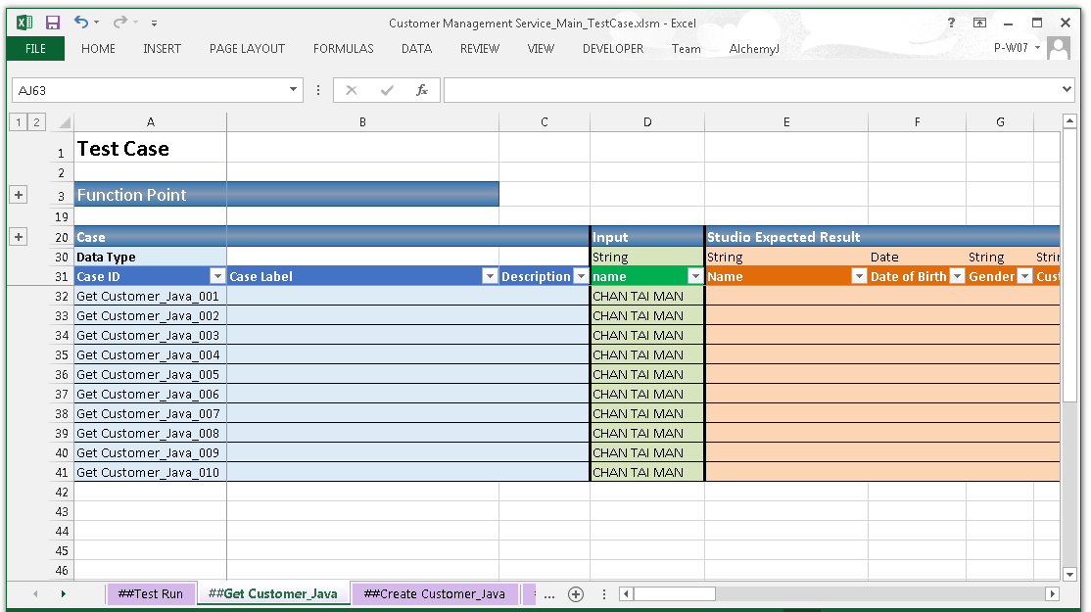Screen dimensions: 1091x612
Task: Open Excel Help question mark icon
Action: pos(951,23)
